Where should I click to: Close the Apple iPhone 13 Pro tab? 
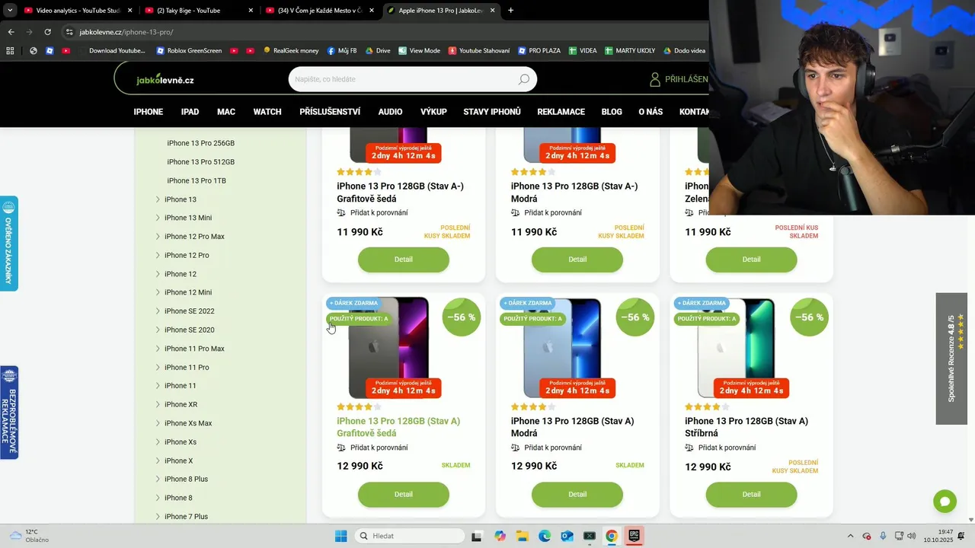pyautogui.click(x=492, y=11)
